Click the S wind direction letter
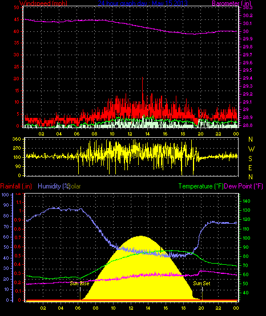This screenshot has height=316, width=266. [250, 159]
